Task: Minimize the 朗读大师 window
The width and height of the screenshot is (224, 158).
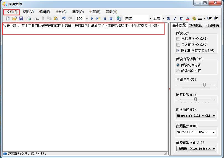Action: coord(197,3)
